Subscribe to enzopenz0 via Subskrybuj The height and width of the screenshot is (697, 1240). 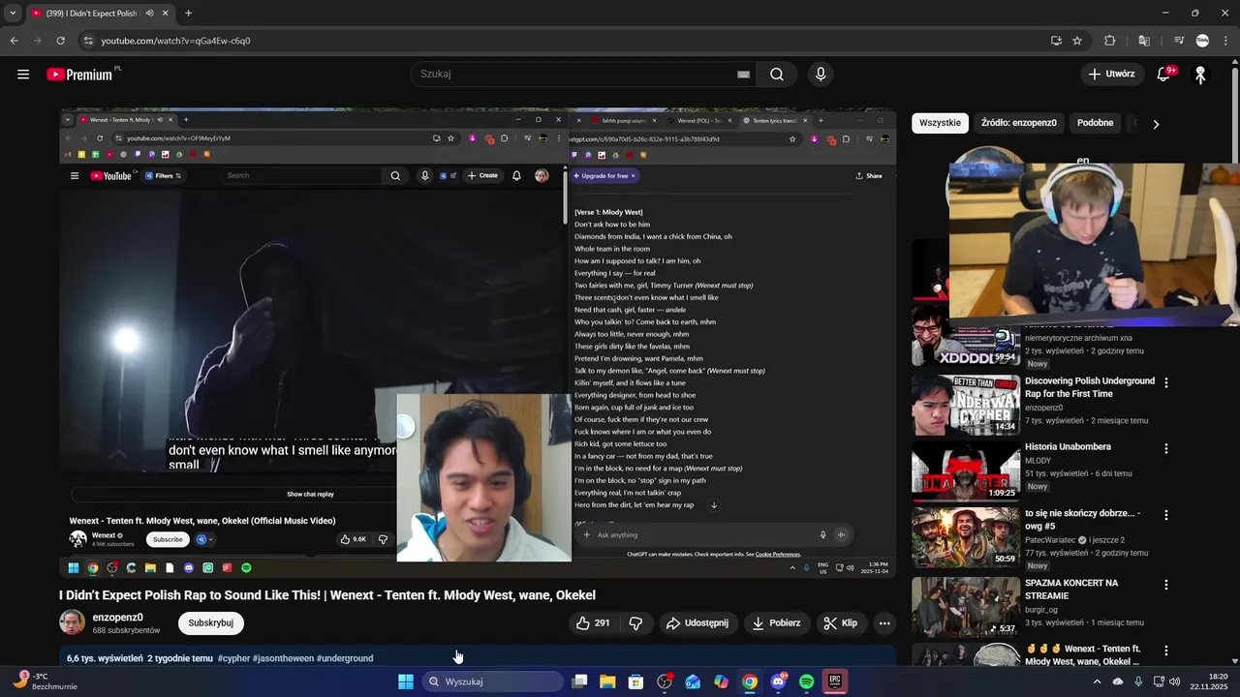(211, 622)
